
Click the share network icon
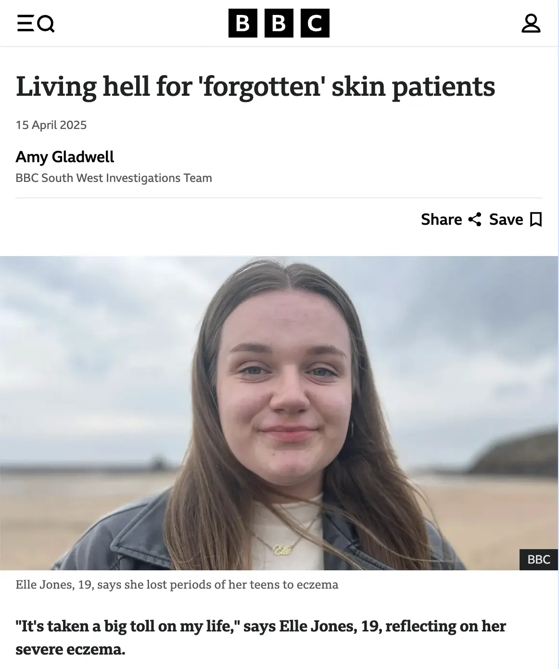[474, 219]
